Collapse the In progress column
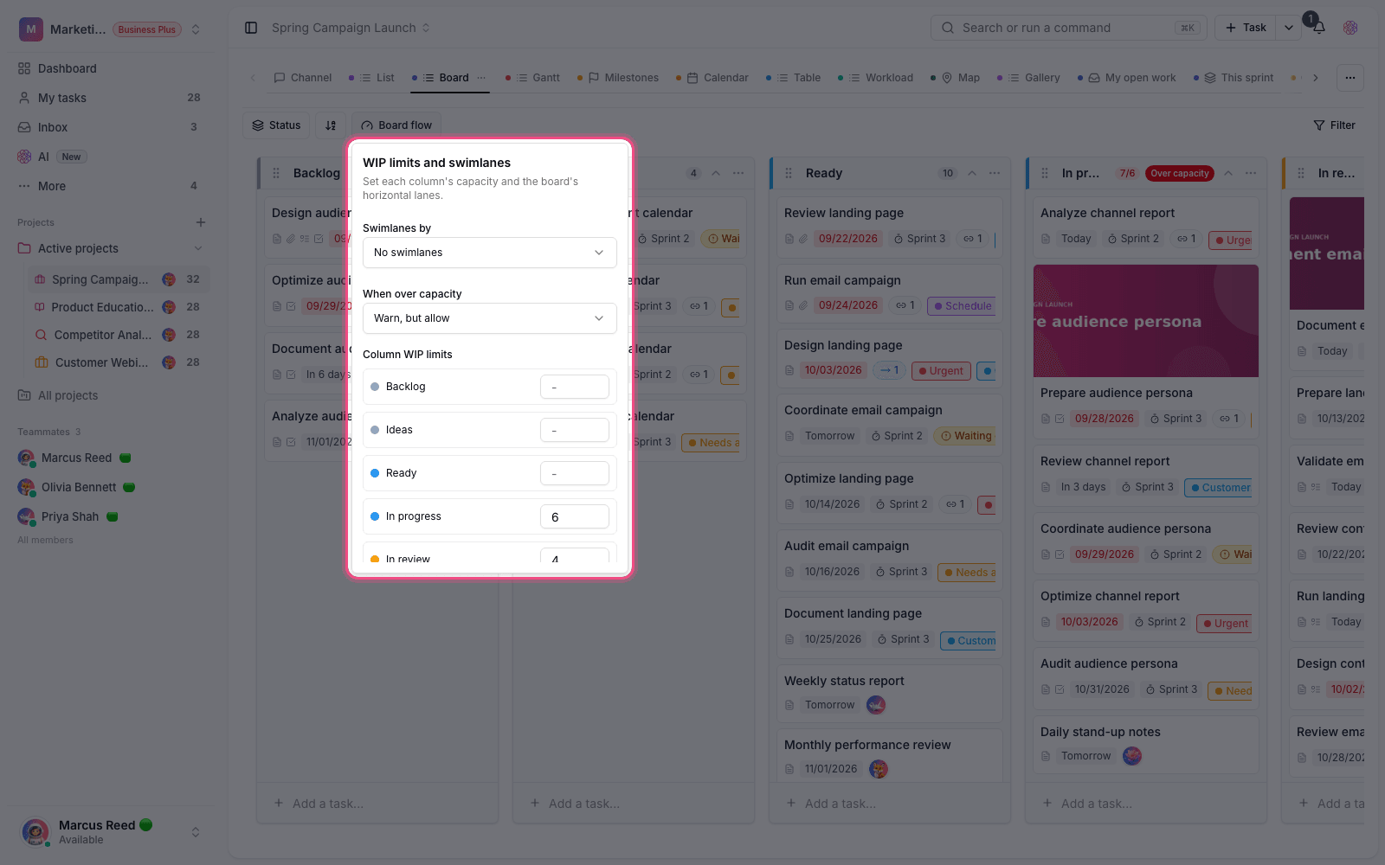1385x865 pixels. tap(1228, 173)
